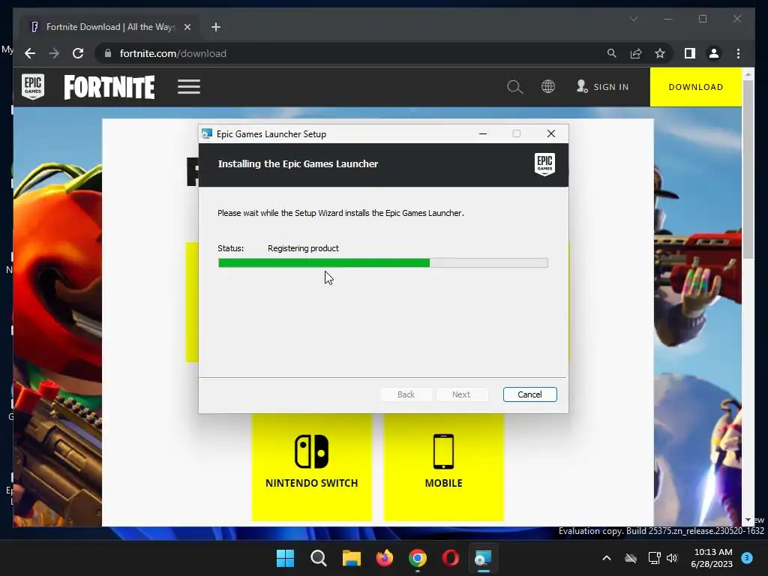Open Chrome's three-dot menu
The height and width of the screenshot is (576, 768).
[x=738, y=53]
